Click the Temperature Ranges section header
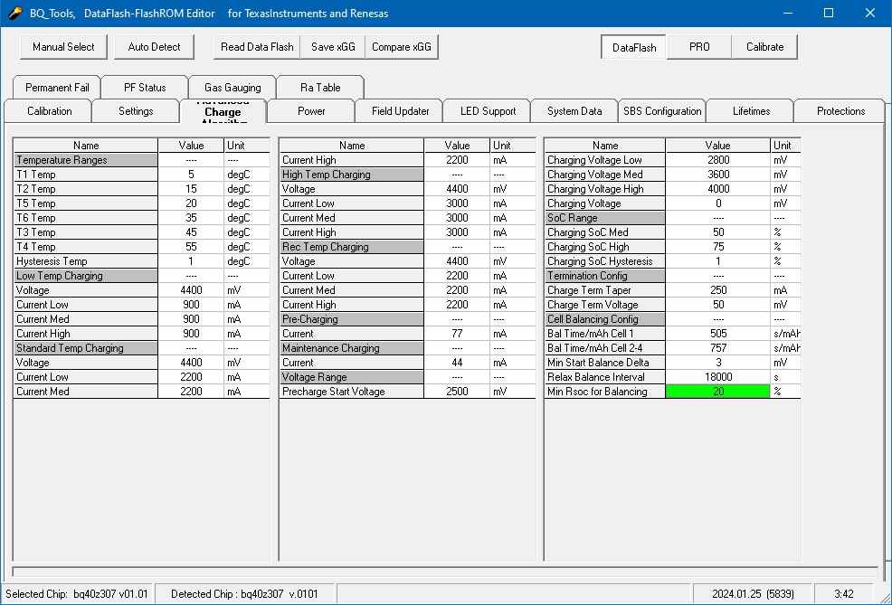Image resolution: width=892 pixels, height=605 pixels. pos(85,160)
